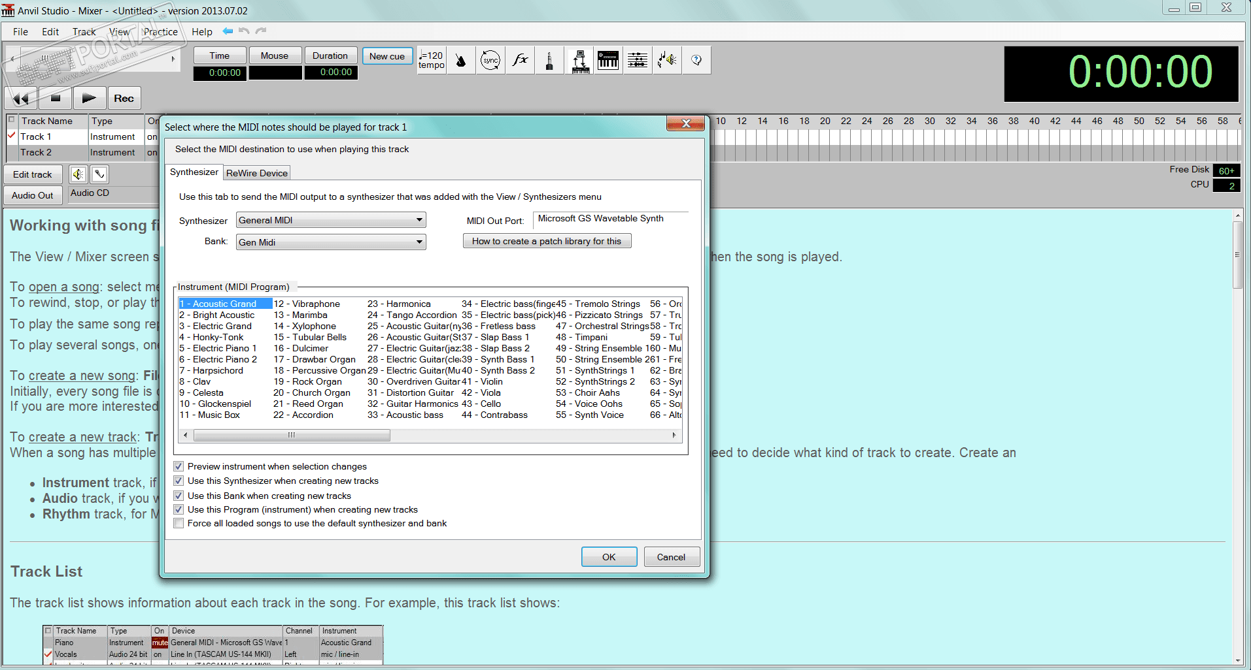The image size is (1251, 670).
Task: Click the MIDI Out Port field
Action: point(611,220)
